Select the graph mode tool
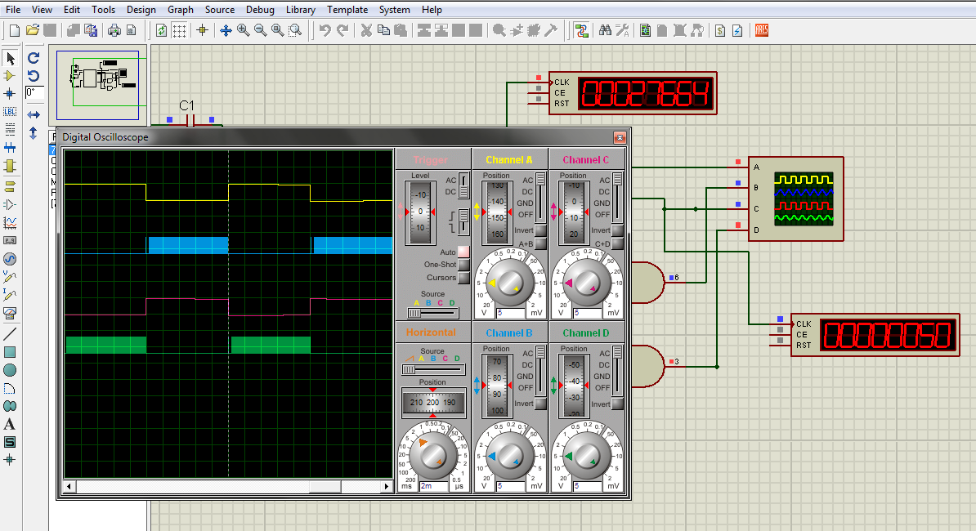This screenshot has height=531, width=976. 10,222
